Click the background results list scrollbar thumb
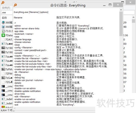 [x=134, y=21]
